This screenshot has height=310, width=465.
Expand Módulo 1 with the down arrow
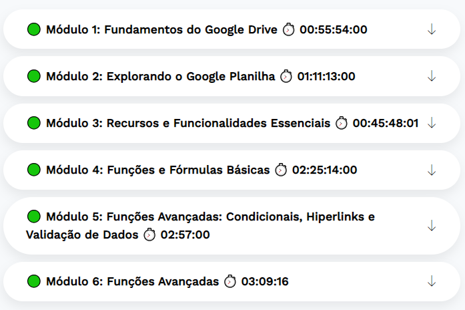tap(431, 29)
